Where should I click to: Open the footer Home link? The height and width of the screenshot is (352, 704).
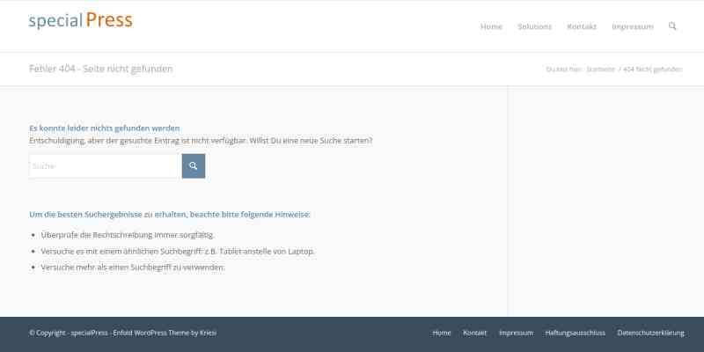pyautogui.click(x=442, y=333)
